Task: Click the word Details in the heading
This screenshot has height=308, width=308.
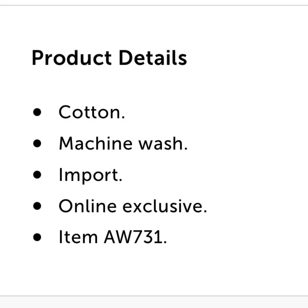Action: pyautogui.click(x=153, y=58)
